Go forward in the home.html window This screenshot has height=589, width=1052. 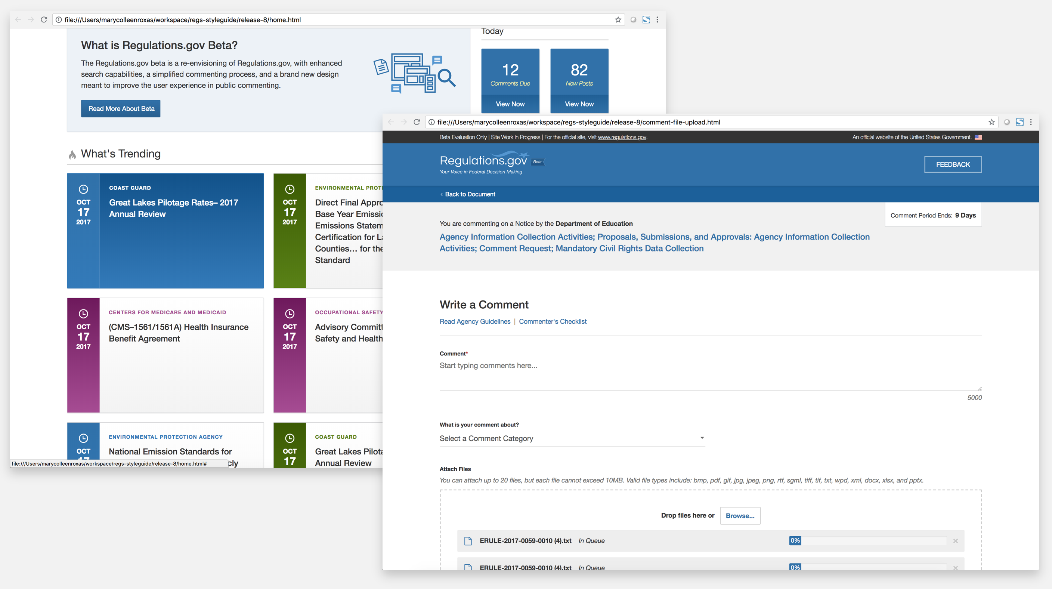pos(31,19)
